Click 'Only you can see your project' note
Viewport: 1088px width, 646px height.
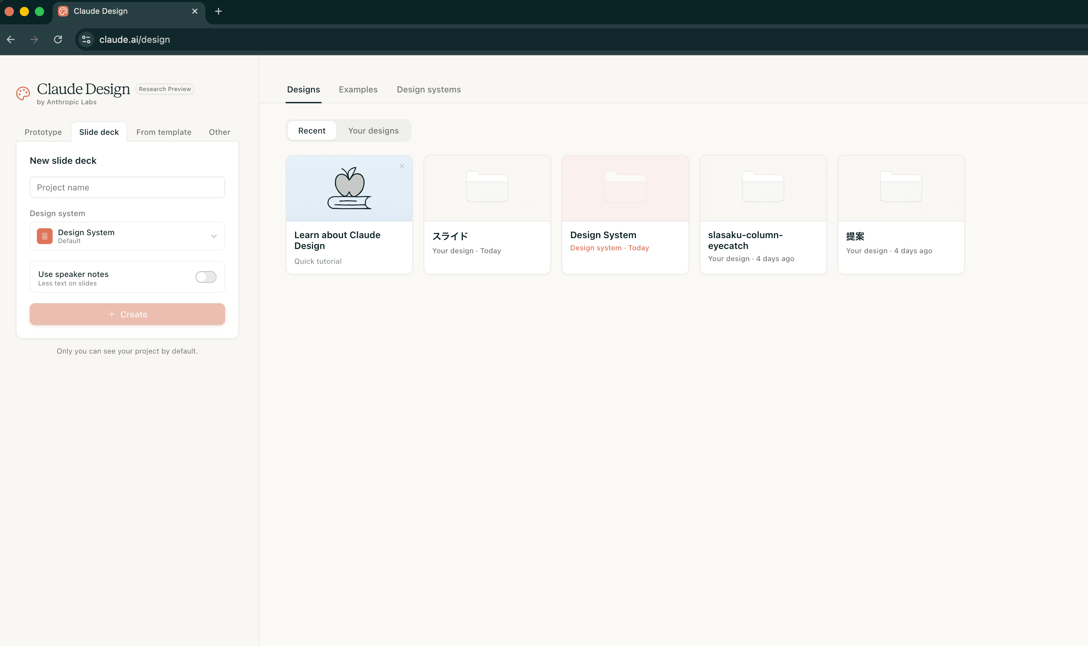pyautogui.click(x=127, y=351)
